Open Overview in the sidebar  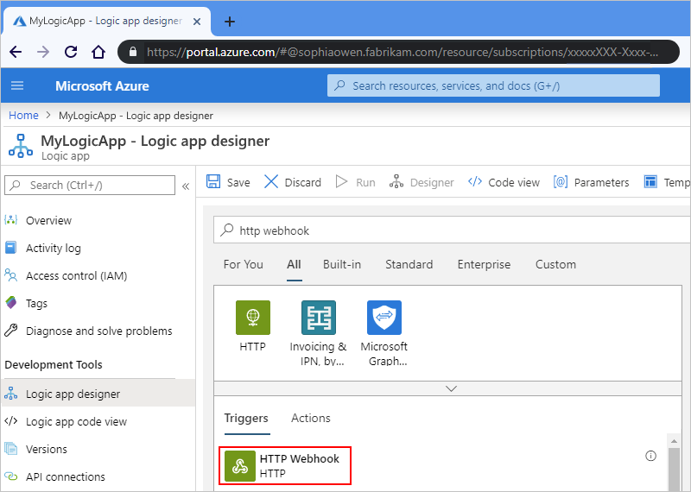coord(48,220)
